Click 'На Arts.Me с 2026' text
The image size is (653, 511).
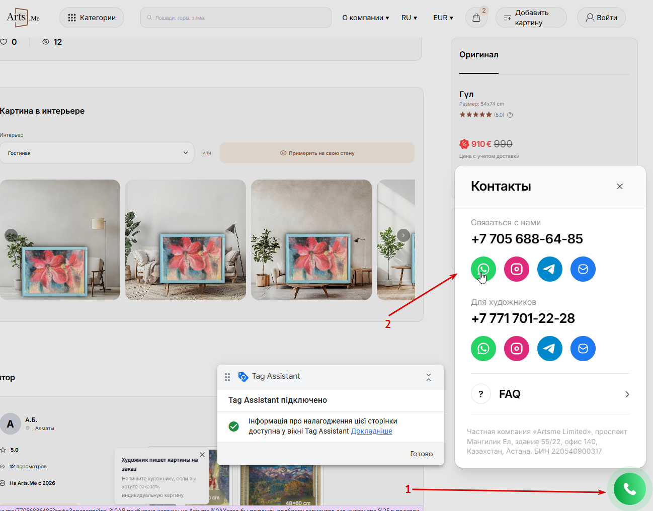[32, 483]
